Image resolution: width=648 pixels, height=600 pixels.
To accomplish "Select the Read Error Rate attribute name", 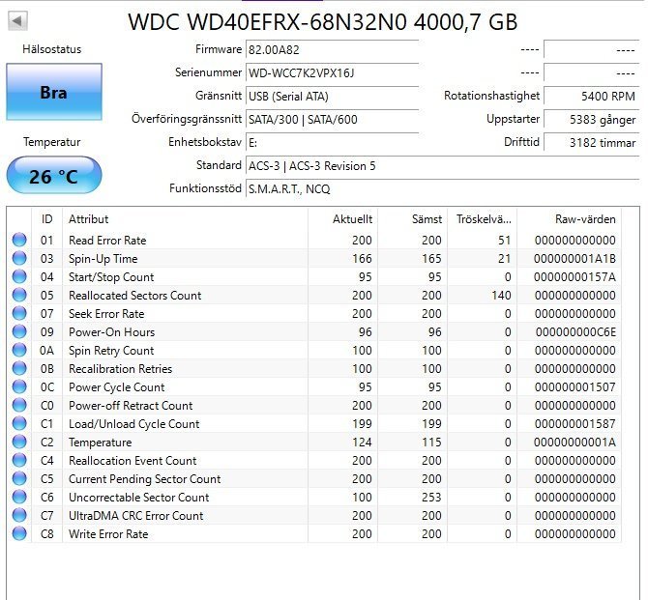I will 107,240.
